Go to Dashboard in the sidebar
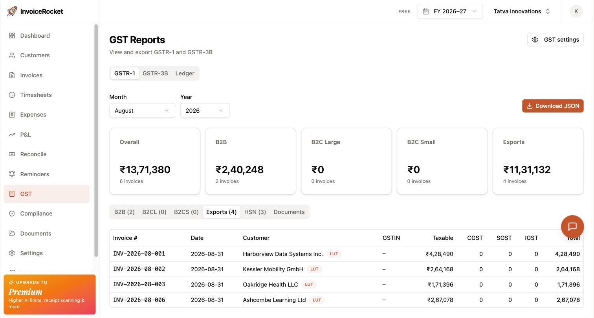 [x=46, y=36]
